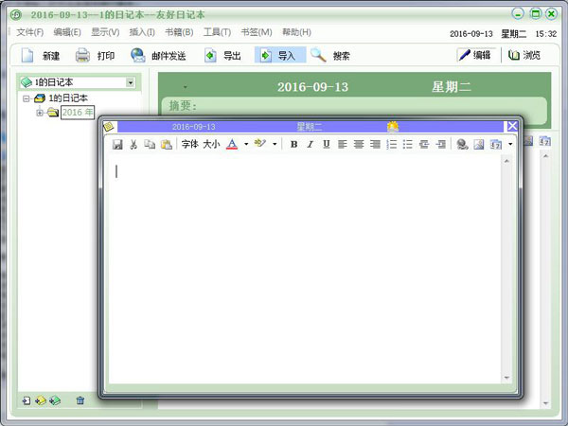Click the add green book icon below the tree

[x=55, y=400]
